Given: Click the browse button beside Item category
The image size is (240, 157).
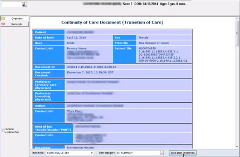Looking at the screenshot, I should (x=162, y=153).
